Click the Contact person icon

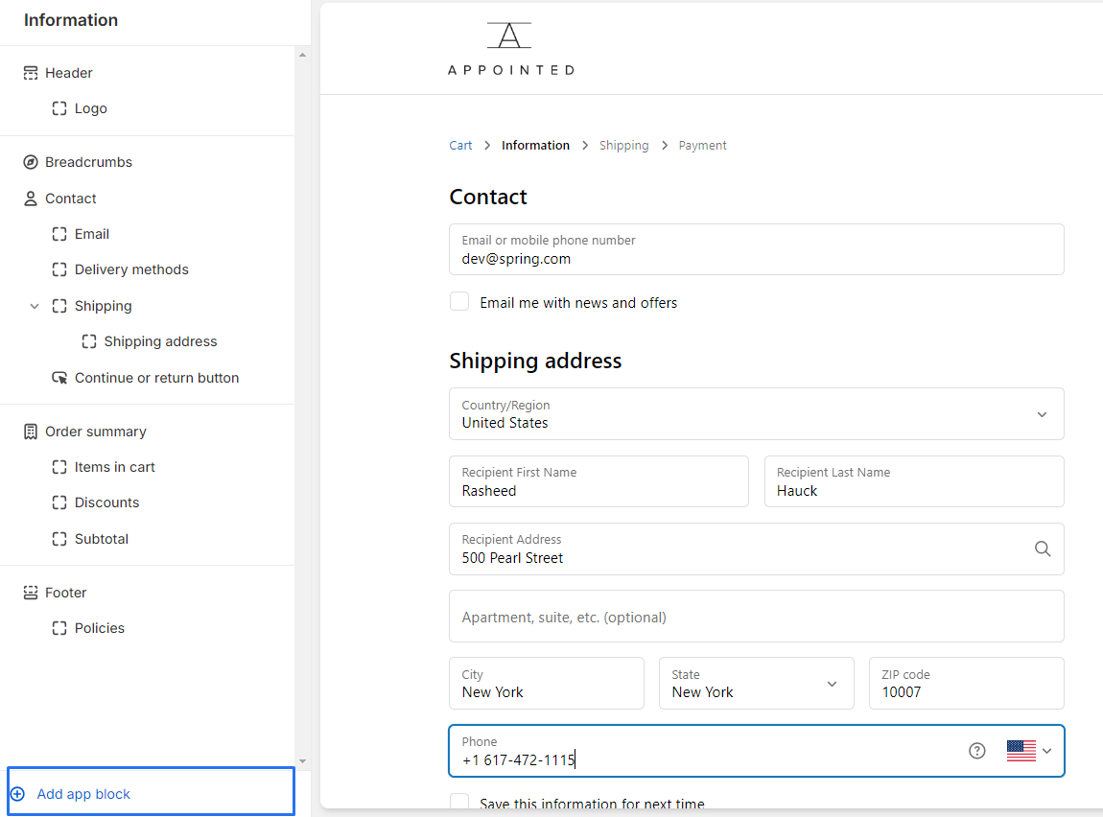(x=31, y=198)
